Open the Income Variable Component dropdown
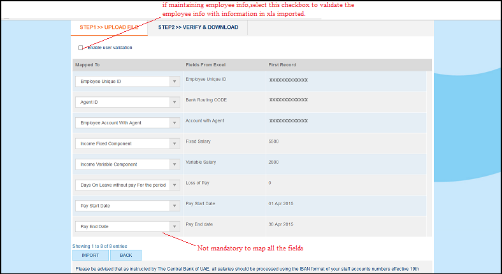502x274 pixels. click(127, 164)
